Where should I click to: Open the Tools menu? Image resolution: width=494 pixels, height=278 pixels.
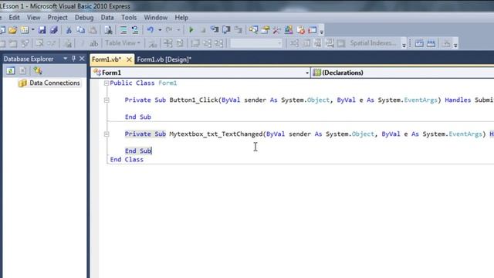129,18
